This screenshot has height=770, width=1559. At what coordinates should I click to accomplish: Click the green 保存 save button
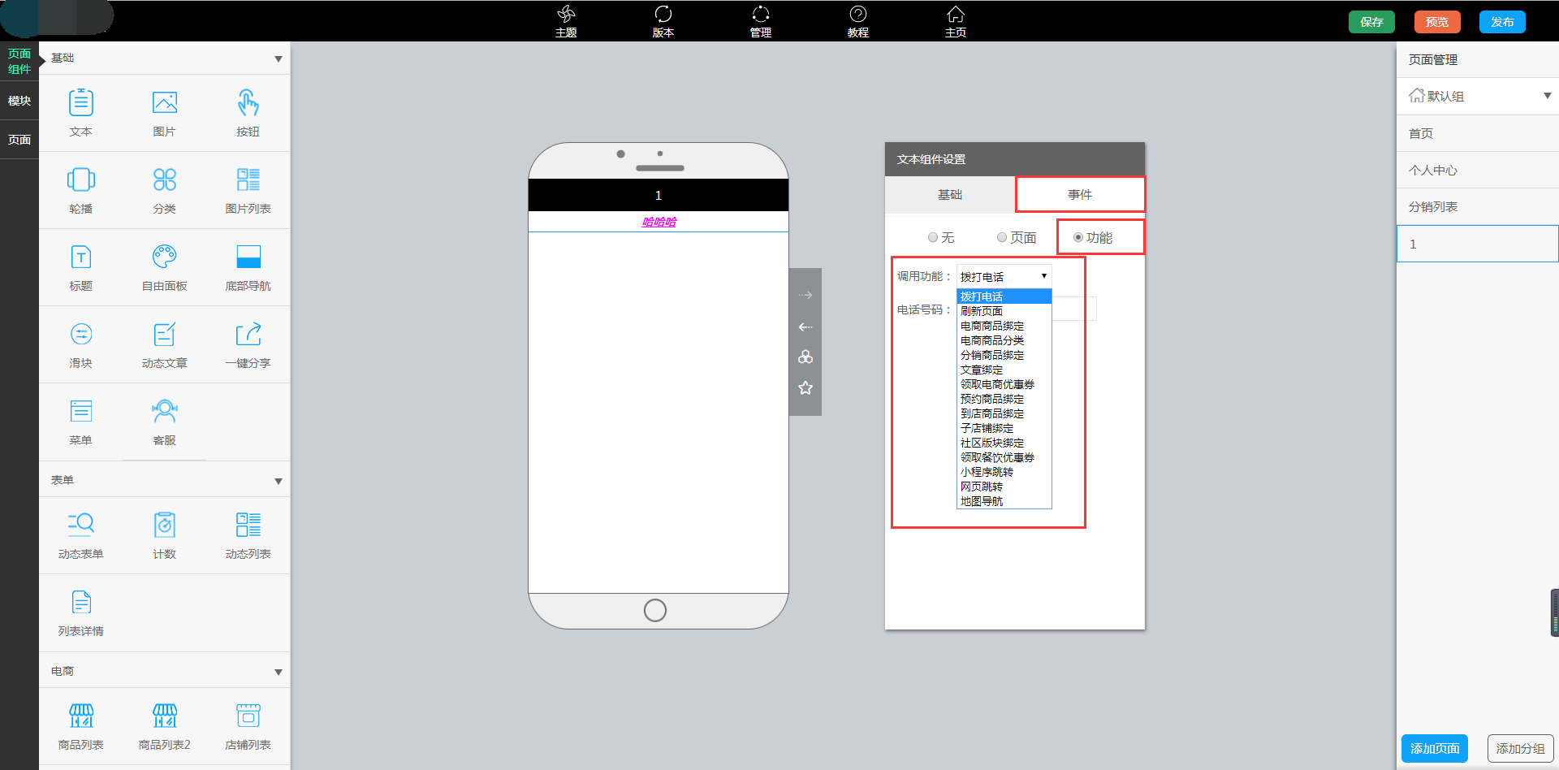point(1371,22)
